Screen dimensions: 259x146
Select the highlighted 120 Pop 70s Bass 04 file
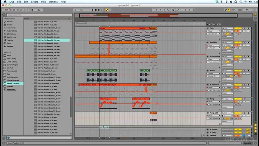pos(47,40)
